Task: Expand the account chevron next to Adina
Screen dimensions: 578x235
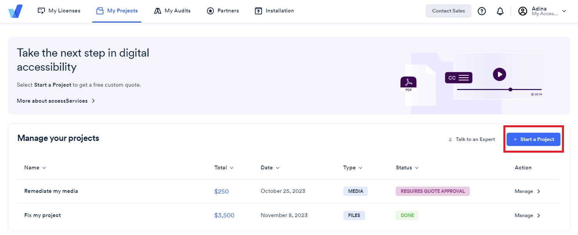Action: [564, 11]
